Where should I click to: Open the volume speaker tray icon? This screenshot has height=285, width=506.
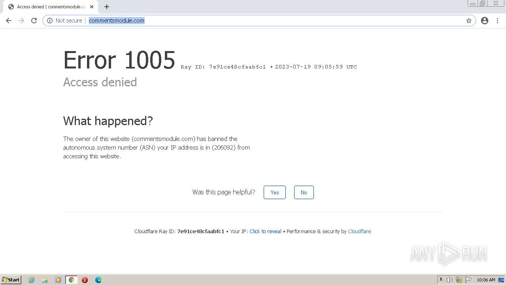[x=449, y=280]
